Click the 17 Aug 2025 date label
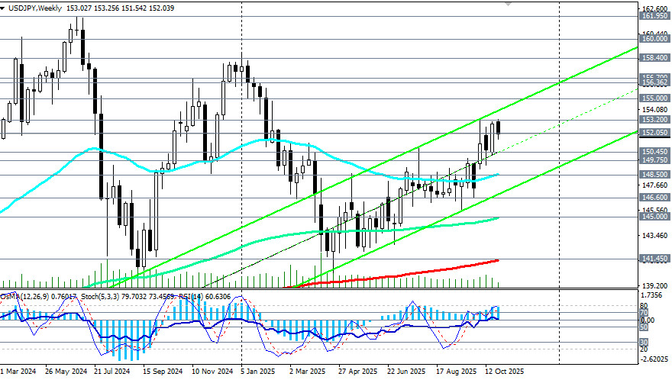Screen dimensions: 672x380 coord(457,371)
